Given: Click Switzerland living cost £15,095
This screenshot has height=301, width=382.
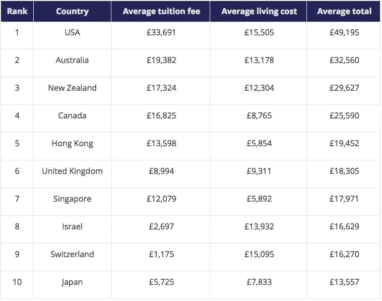Looking at the screenshot, I should coord(259,255).
